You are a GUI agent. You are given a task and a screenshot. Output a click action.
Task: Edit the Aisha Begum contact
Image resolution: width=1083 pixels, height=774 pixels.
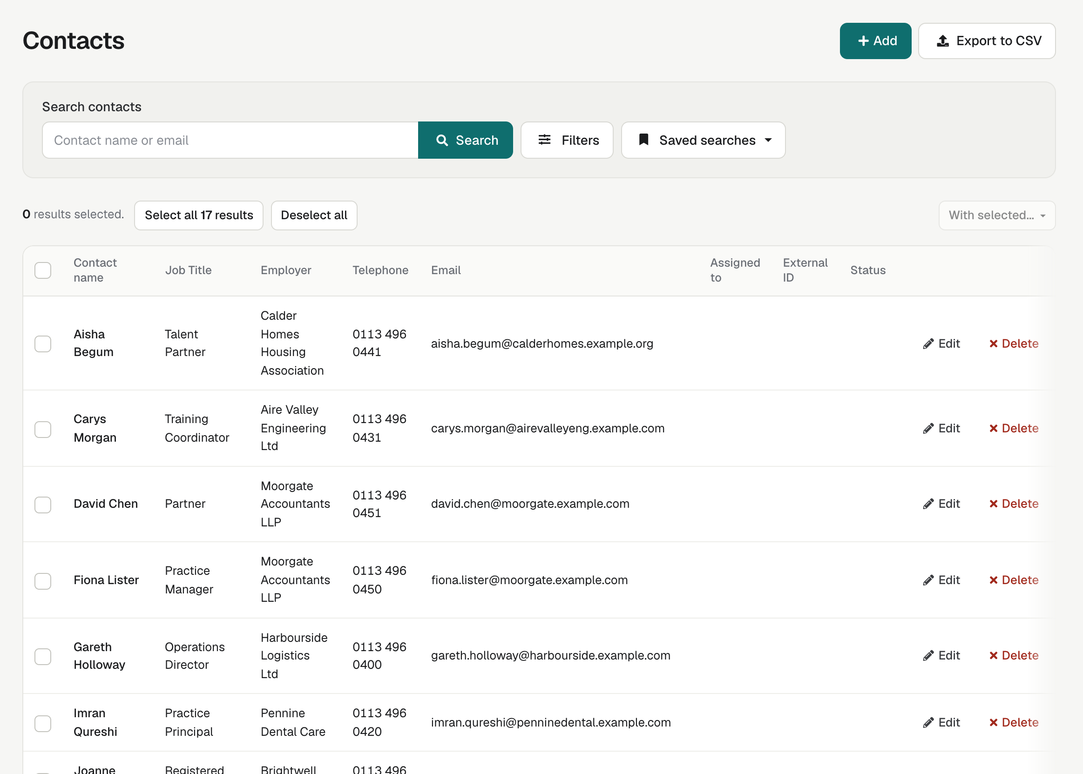tap(941, 343)
